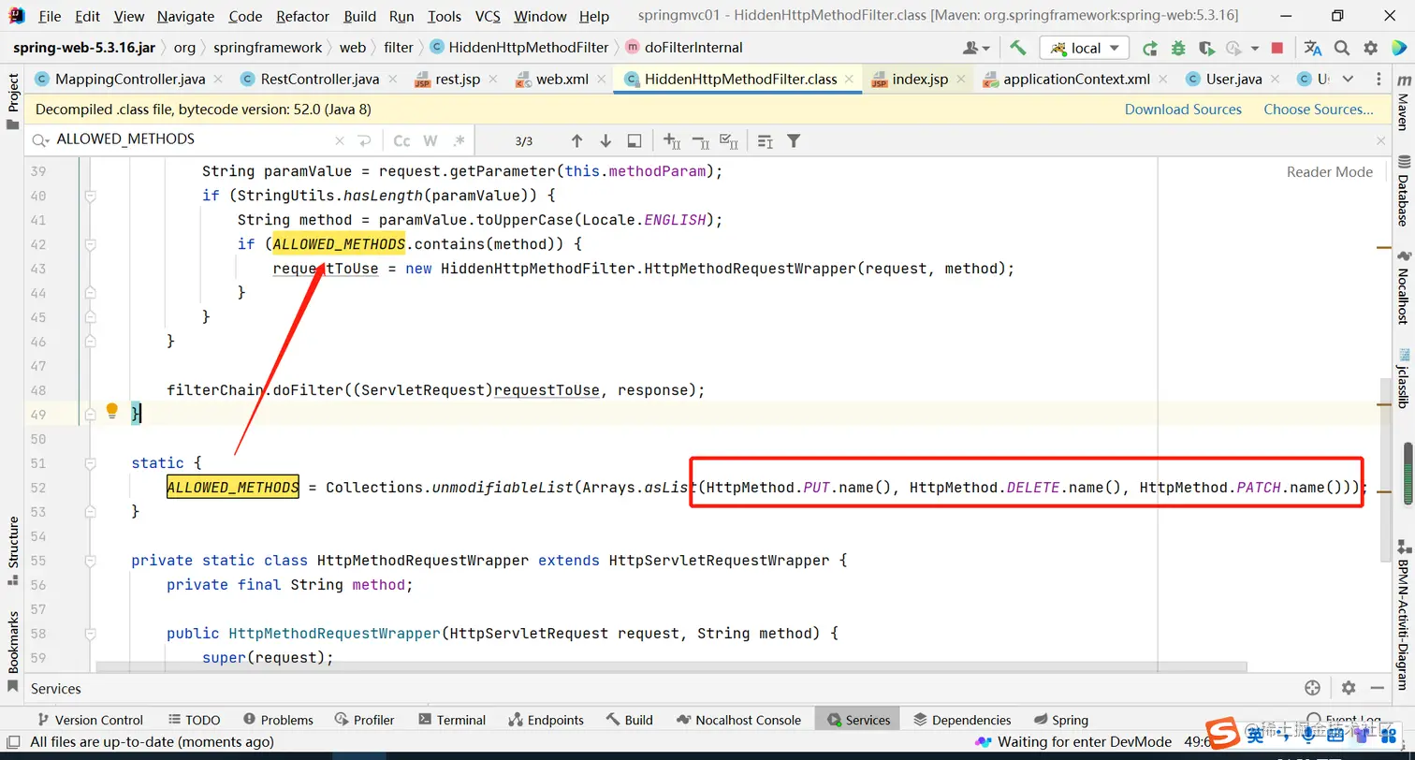Open the Structure tool window
Image resolution: width=1415 pixels, height=760 pixels.
pos(12,550)
